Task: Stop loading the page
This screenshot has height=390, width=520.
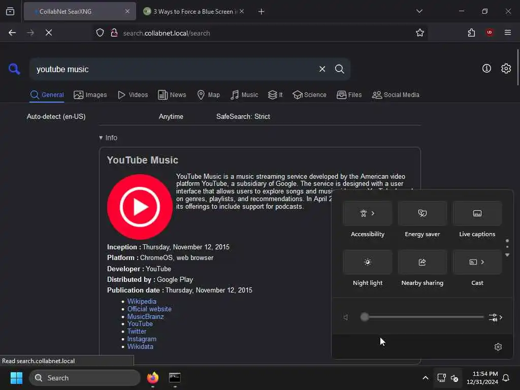Action: [49, 32]
